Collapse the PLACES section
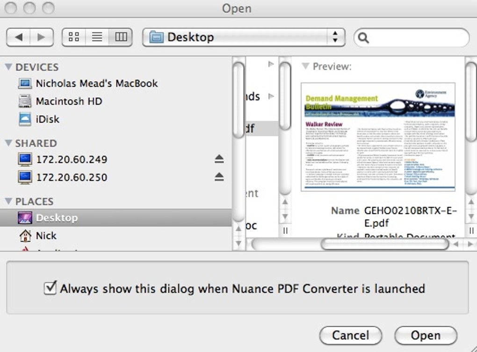 coord(9,201)
